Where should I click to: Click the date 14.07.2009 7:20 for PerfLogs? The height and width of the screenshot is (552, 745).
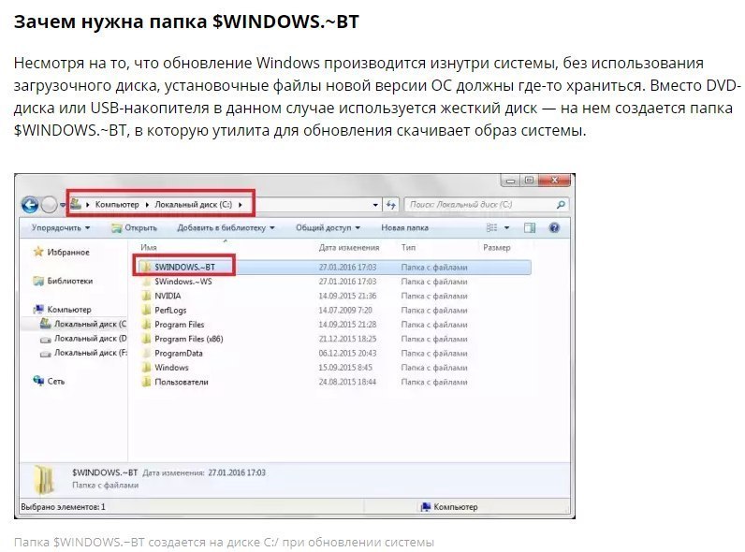pos(345,311)
